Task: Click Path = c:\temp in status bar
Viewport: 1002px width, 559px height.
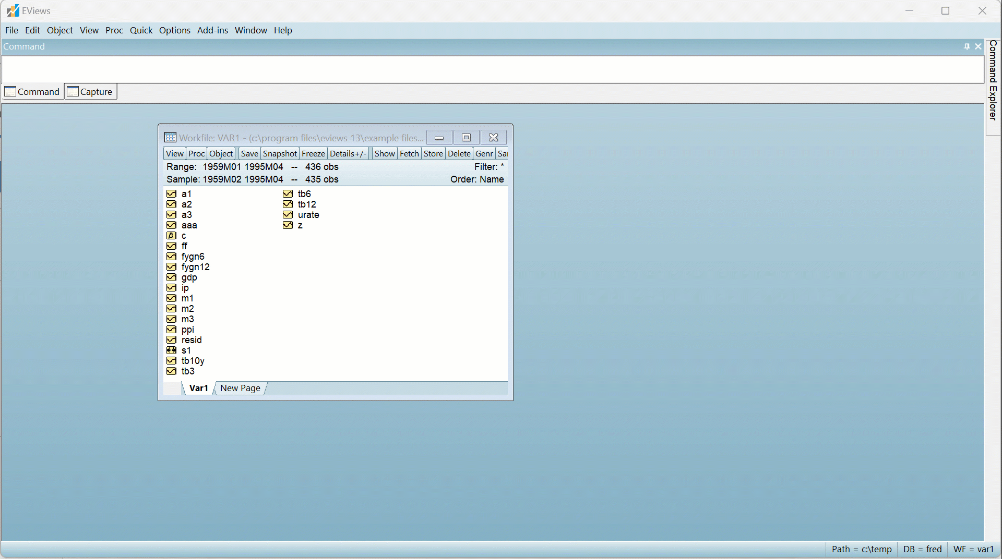Action: coord(862,549)
